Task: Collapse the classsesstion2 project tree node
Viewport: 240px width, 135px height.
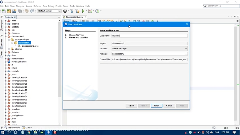Action: tap(6, 37)
